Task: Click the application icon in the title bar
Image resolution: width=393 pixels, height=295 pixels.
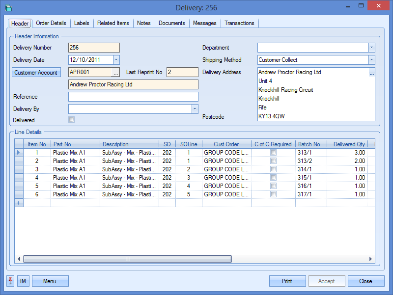Action: tap(8, 8)
